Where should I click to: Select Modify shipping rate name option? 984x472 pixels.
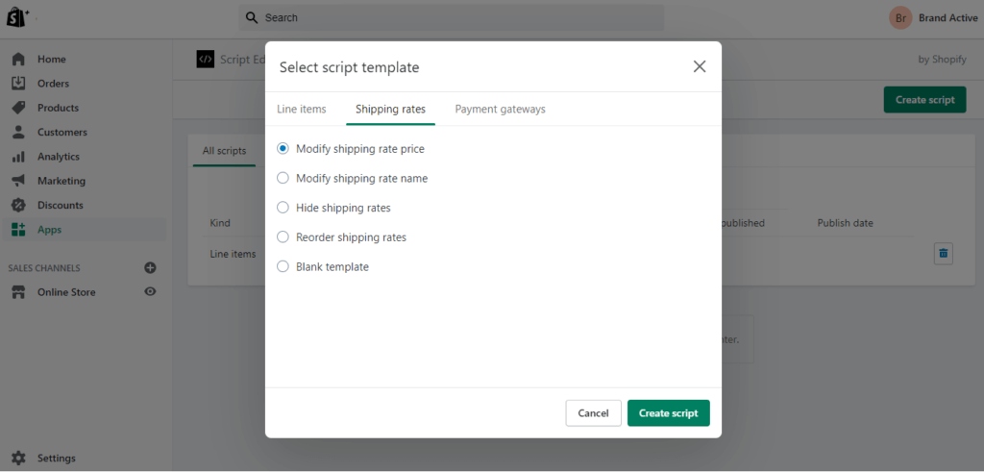pyautogui.click(x=283, y=178)
